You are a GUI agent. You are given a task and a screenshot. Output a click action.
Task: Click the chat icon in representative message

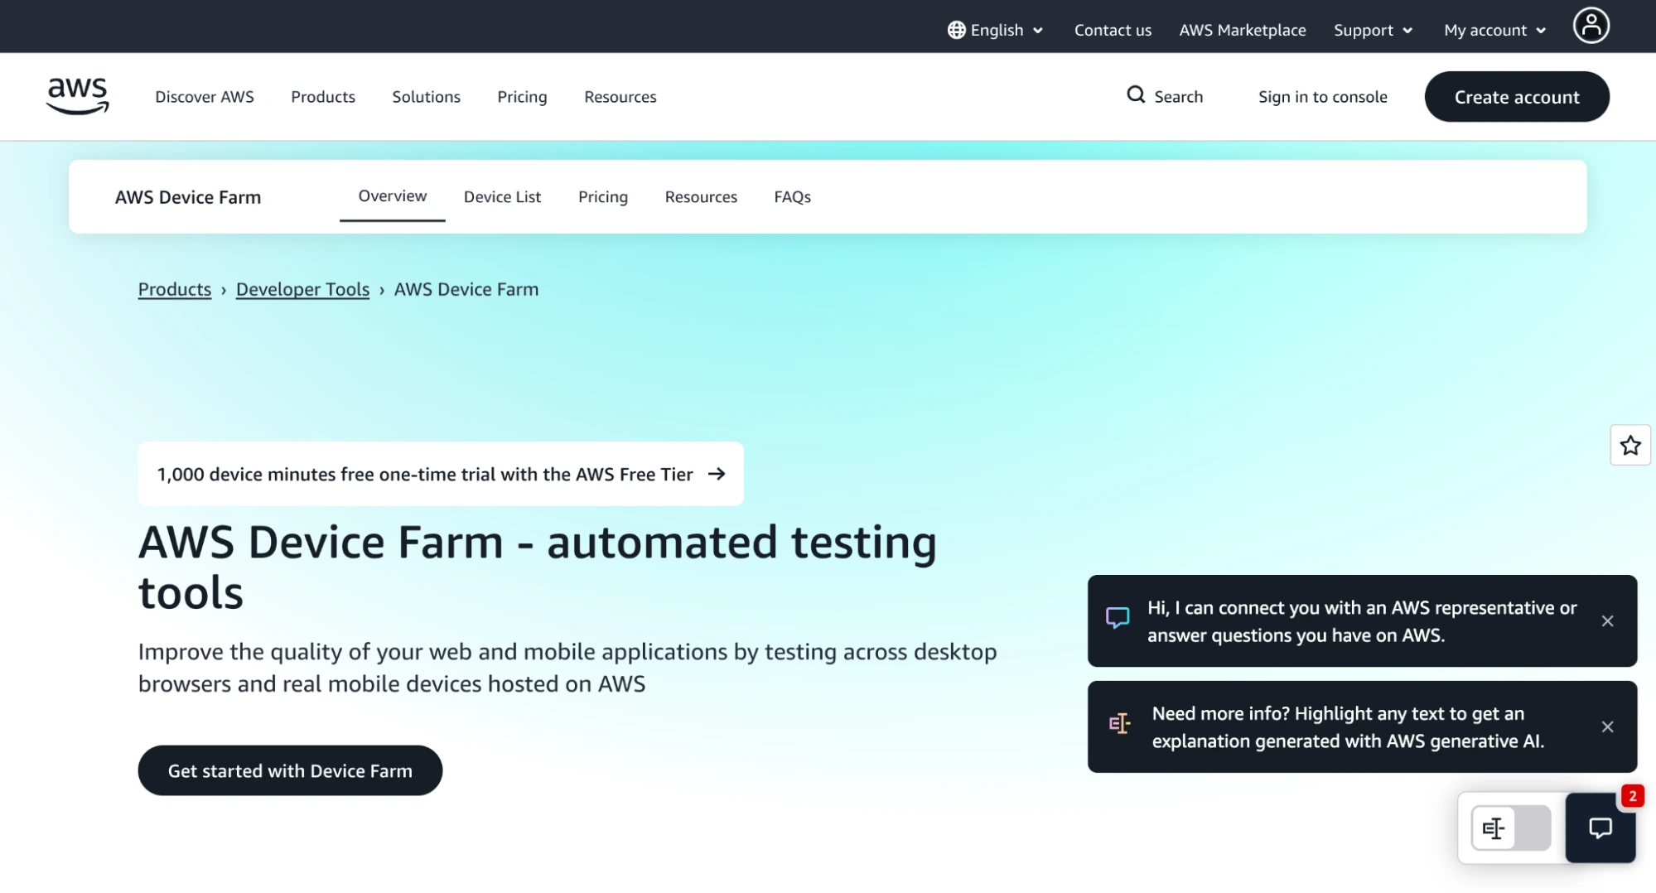1118,618
